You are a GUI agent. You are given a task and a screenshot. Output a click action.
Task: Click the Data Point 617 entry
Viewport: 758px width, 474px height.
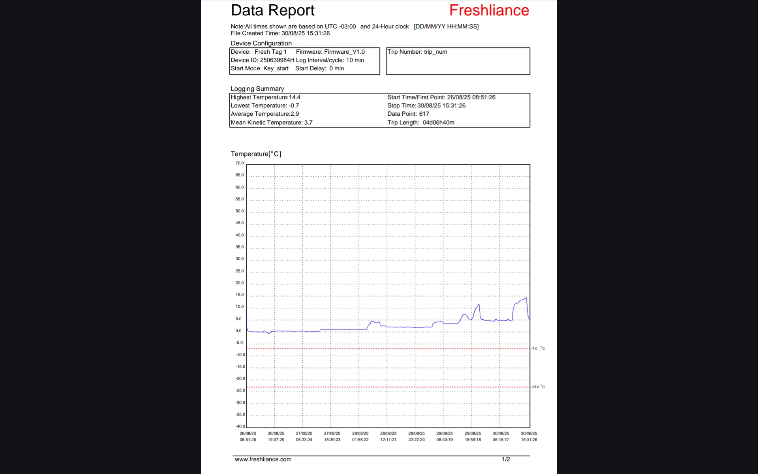[x=408, y=114]
